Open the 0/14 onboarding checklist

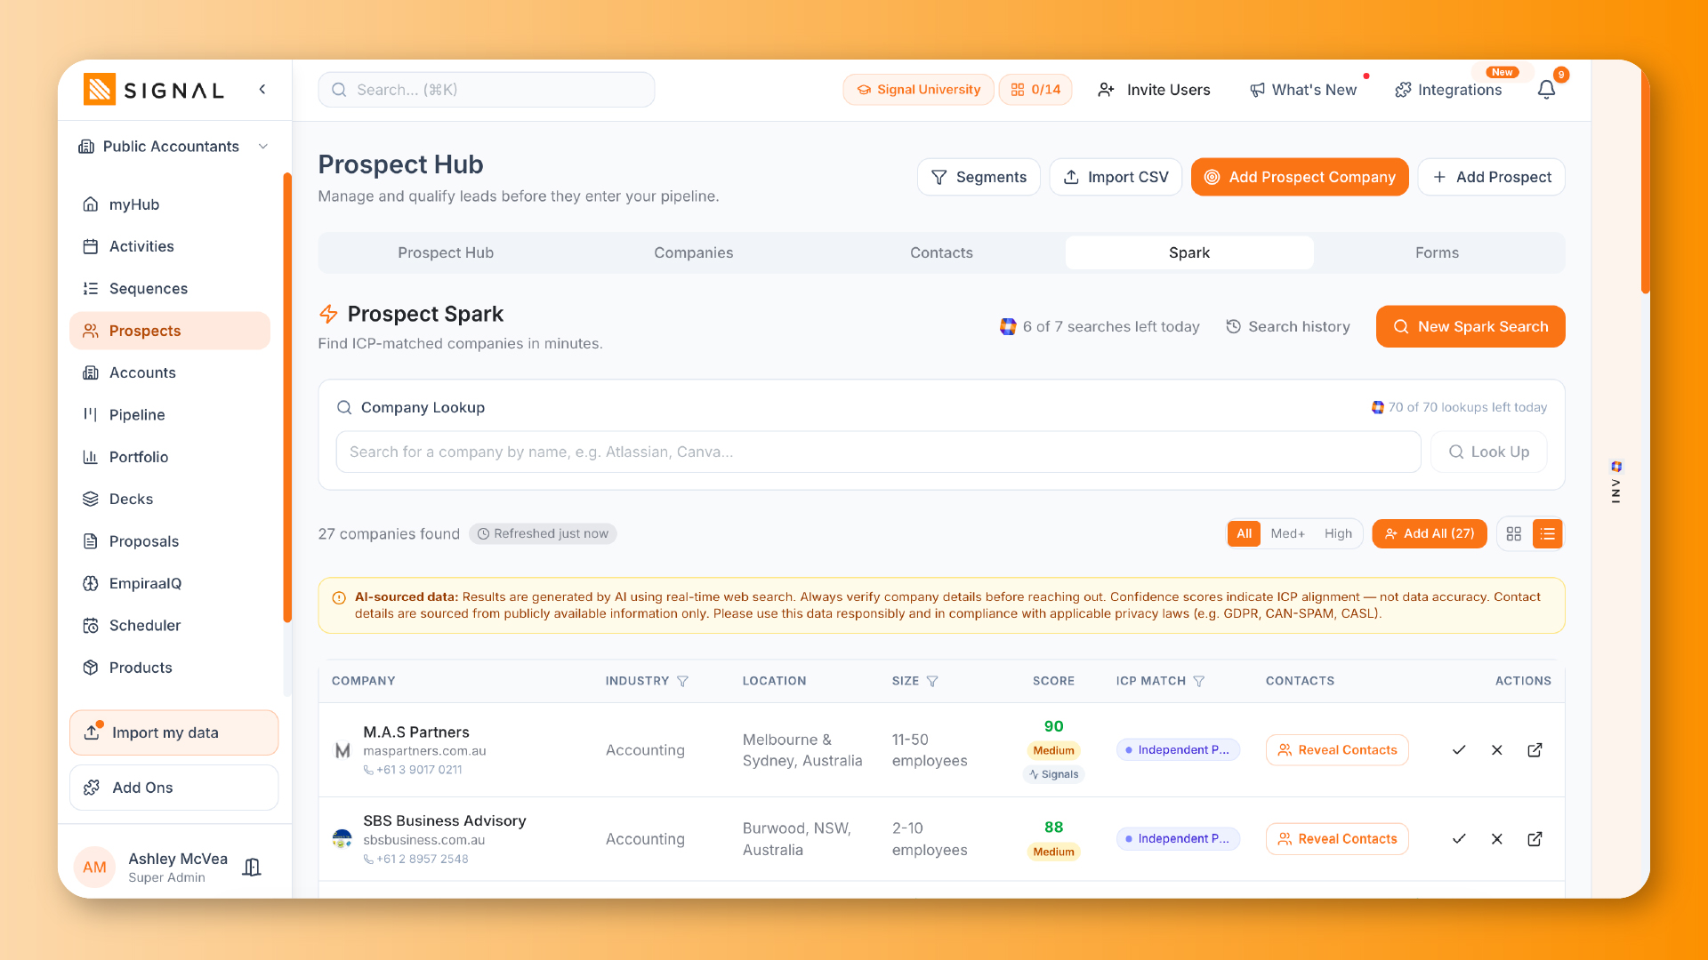click(x=1035, y=90)
